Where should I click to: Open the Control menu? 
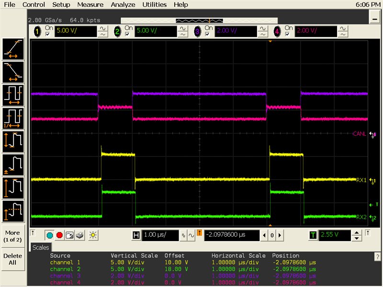34,4
